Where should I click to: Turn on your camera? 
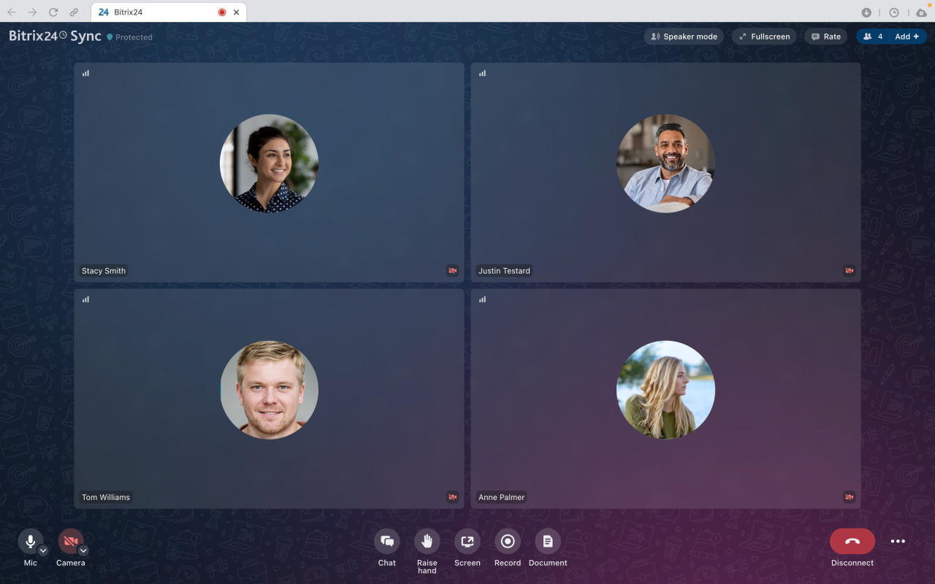[x=70, y=542]
